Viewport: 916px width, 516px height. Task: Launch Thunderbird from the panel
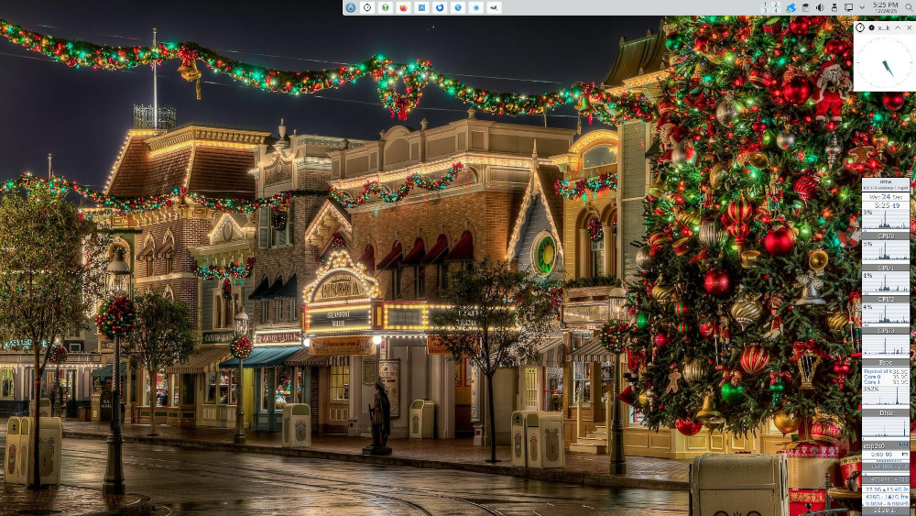tap(440, 7)
